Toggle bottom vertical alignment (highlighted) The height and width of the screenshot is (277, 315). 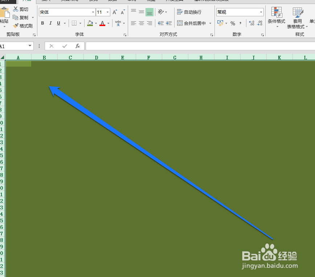pos(150,12)
